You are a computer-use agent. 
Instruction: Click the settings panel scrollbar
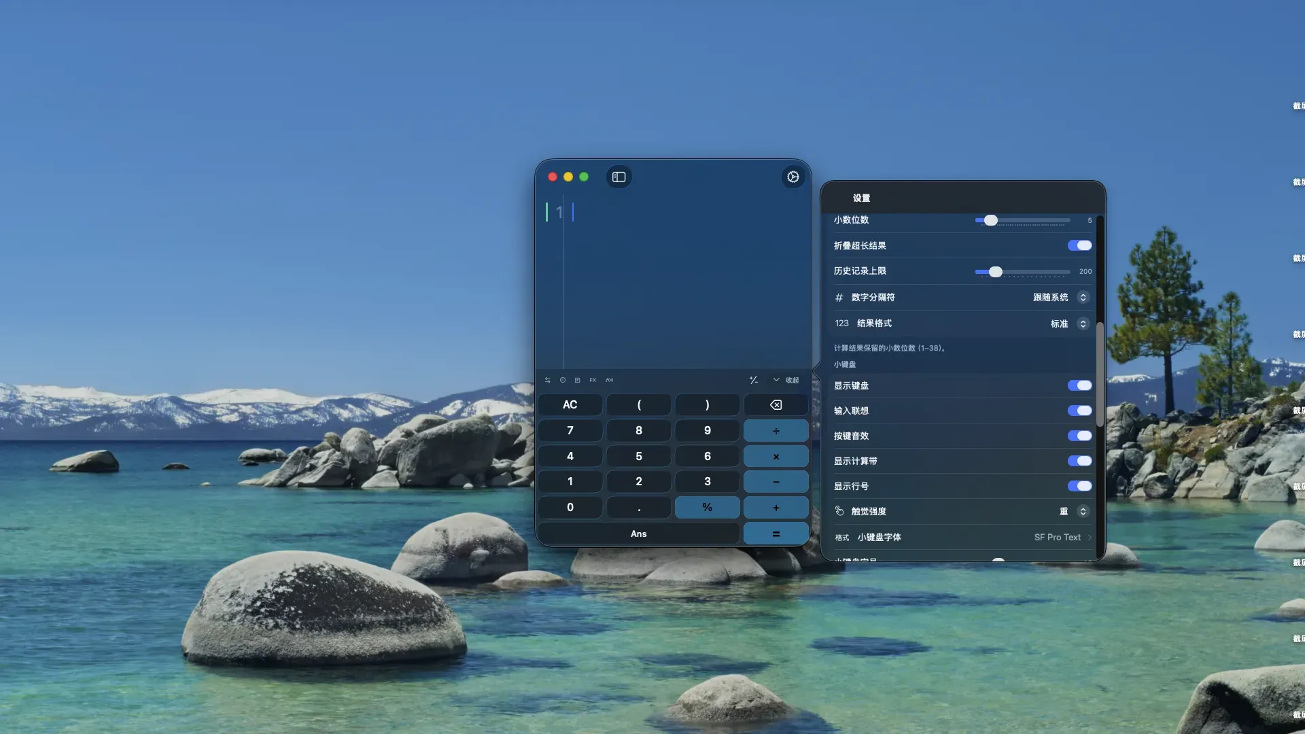[1100, 374]
